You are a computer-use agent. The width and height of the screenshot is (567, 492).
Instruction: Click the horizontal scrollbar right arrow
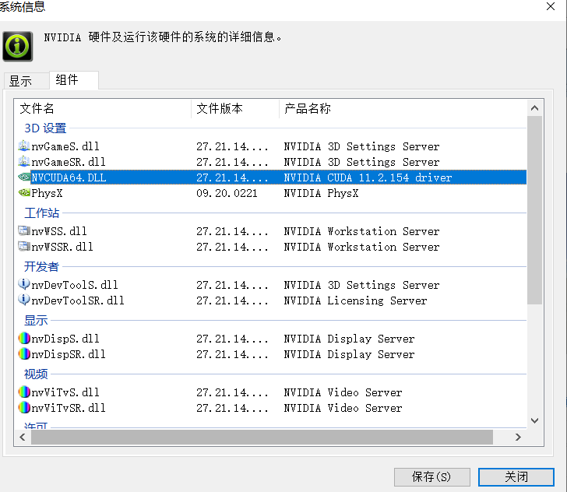point(518,437)
